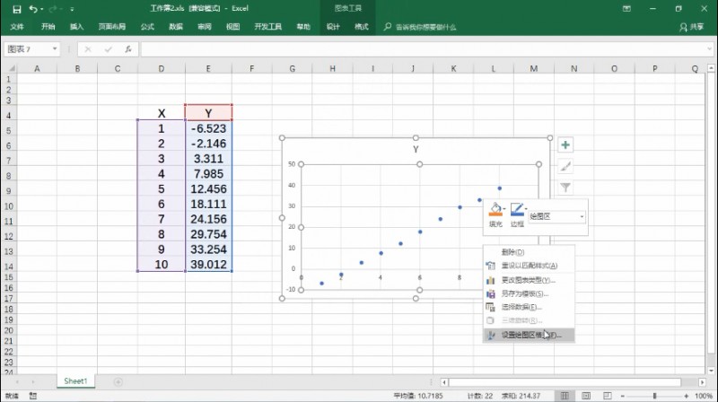
Task: Select column E header
Action: 208,69
